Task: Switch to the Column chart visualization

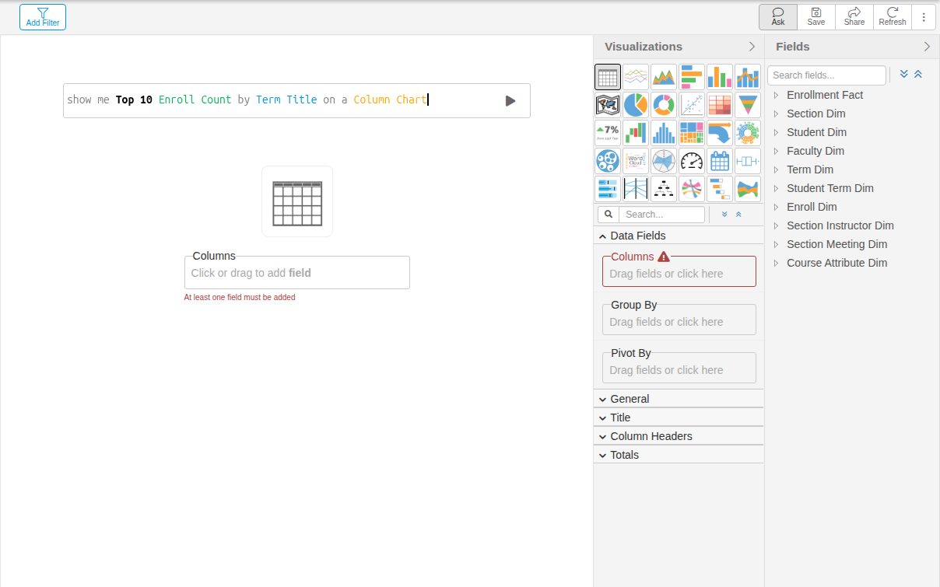Action: tap(720, 77)
